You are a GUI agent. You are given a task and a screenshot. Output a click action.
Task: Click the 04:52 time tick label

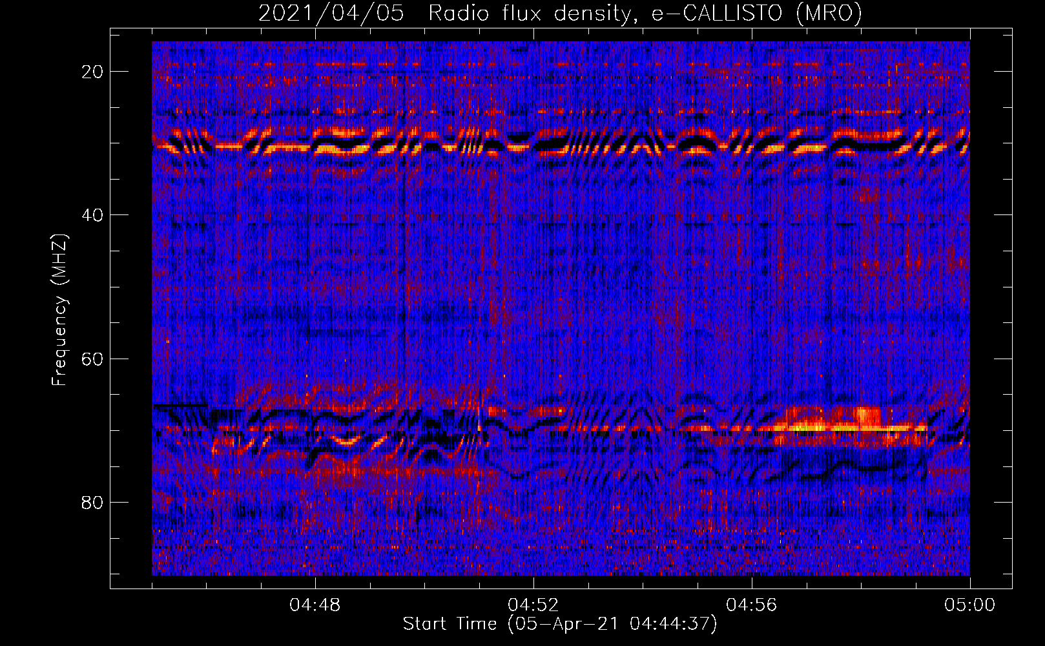click(533, 605)
